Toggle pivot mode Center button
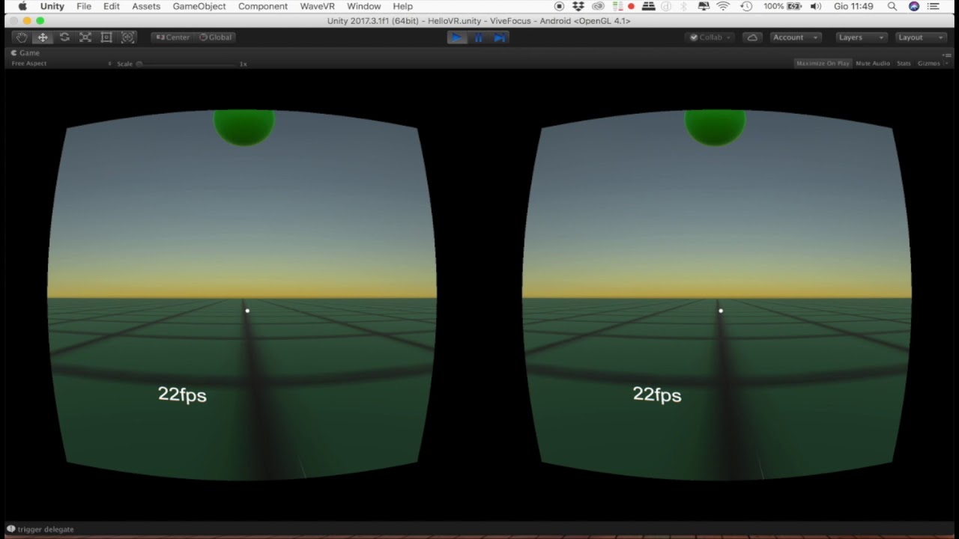Screen dimensions: 959x539 click(172, 37)
